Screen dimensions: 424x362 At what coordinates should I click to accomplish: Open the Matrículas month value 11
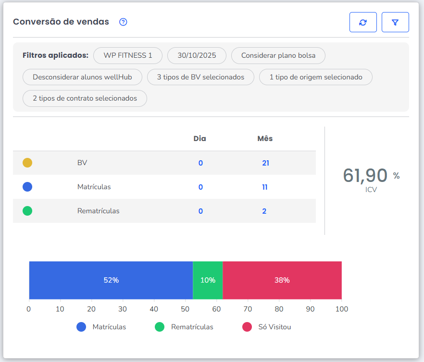pos(265,187)
